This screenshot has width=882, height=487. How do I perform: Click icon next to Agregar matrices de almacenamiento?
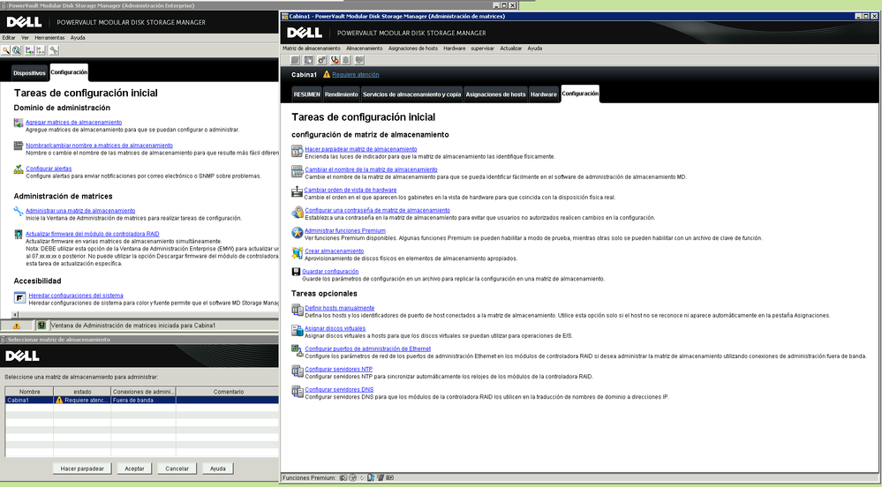(x=19, y=123)
